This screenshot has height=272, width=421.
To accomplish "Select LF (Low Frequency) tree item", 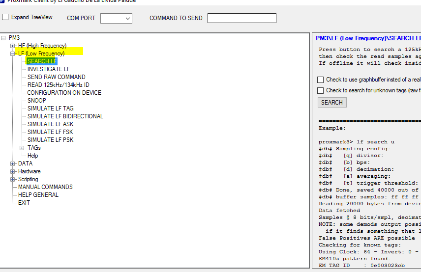I will coord(41,54).
